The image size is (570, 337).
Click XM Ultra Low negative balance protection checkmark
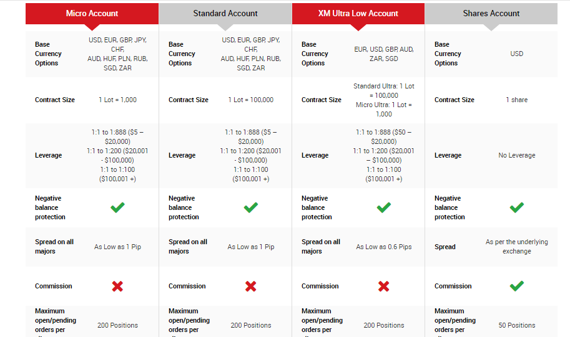pos(384,207)
